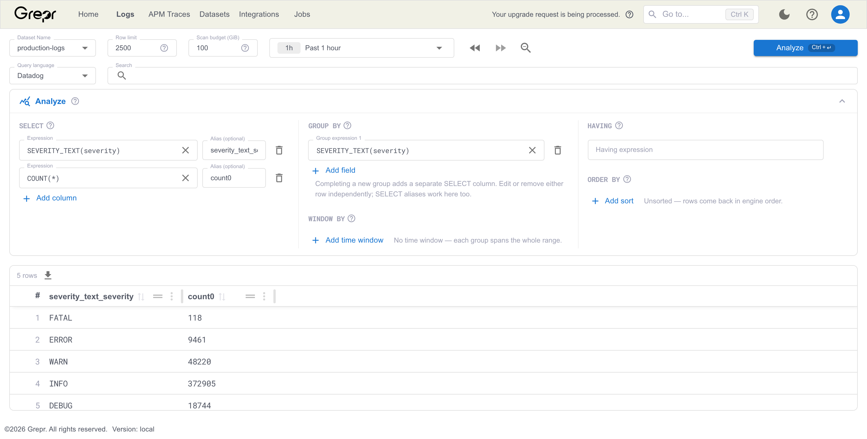Click the Having expression field
The image size is (867, 439).
click(x=705, y=150)
